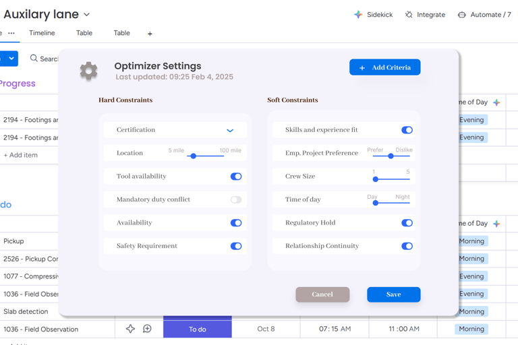518x345 pixels.
Task: Click the Sidekick sparkle icon
Action: coord(358,14)
